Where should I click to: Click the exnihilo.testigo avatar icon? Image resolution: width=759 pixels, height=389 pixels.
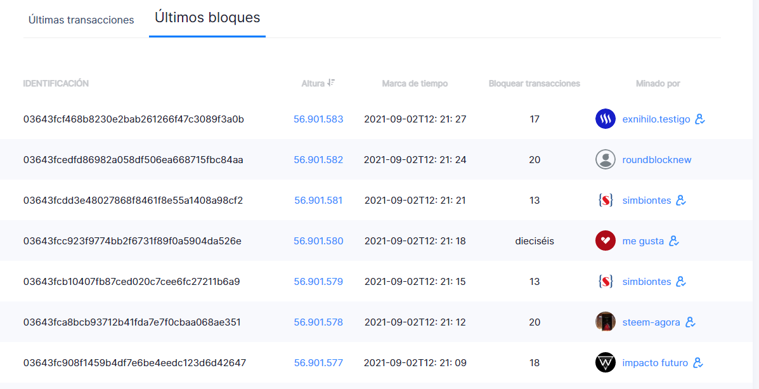pyautogui.click(x=605, y=119)
